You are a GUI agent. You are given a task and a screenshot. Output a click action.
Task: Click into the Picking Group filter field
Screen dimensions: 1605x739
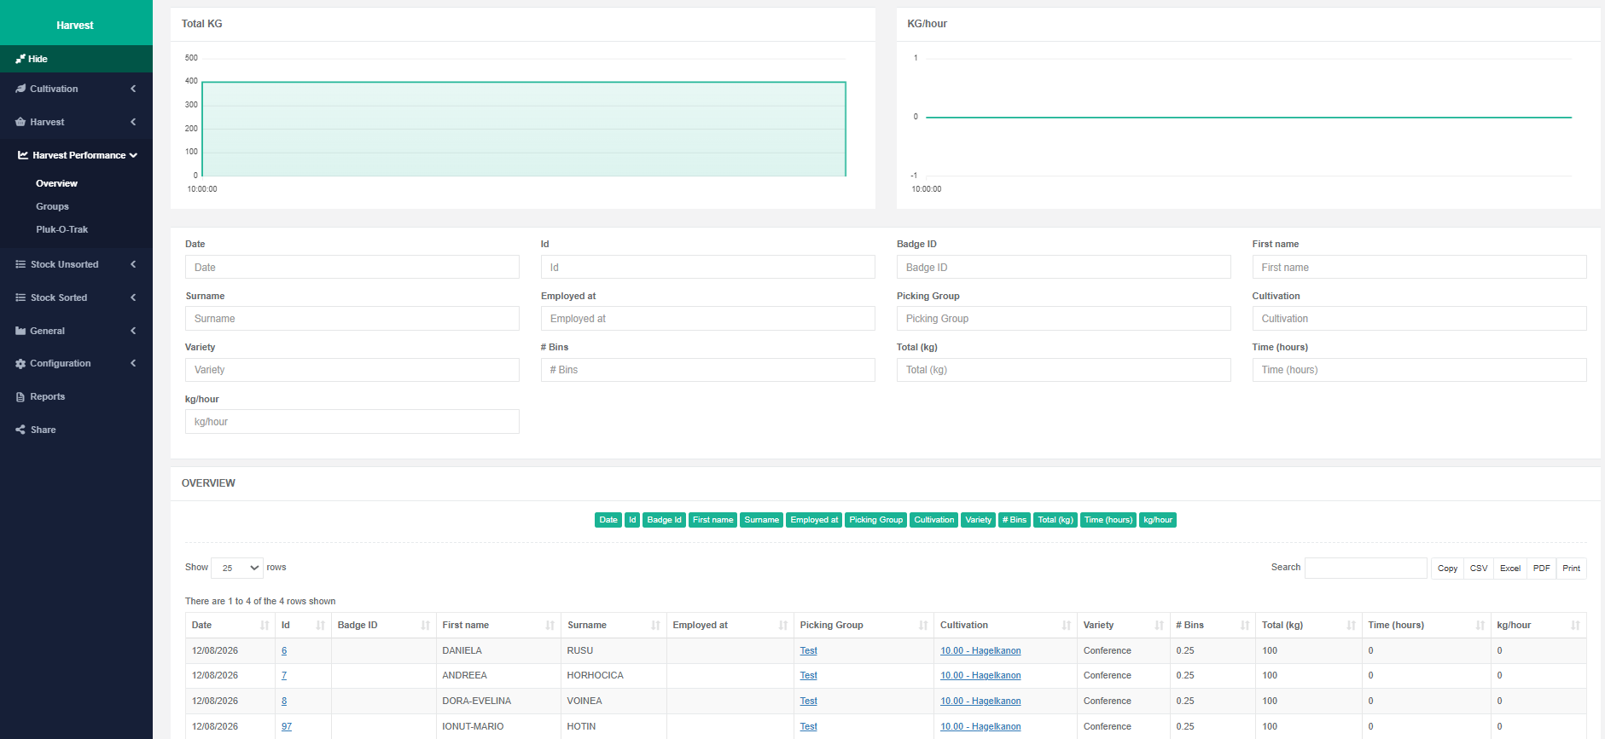point(1063,319)
